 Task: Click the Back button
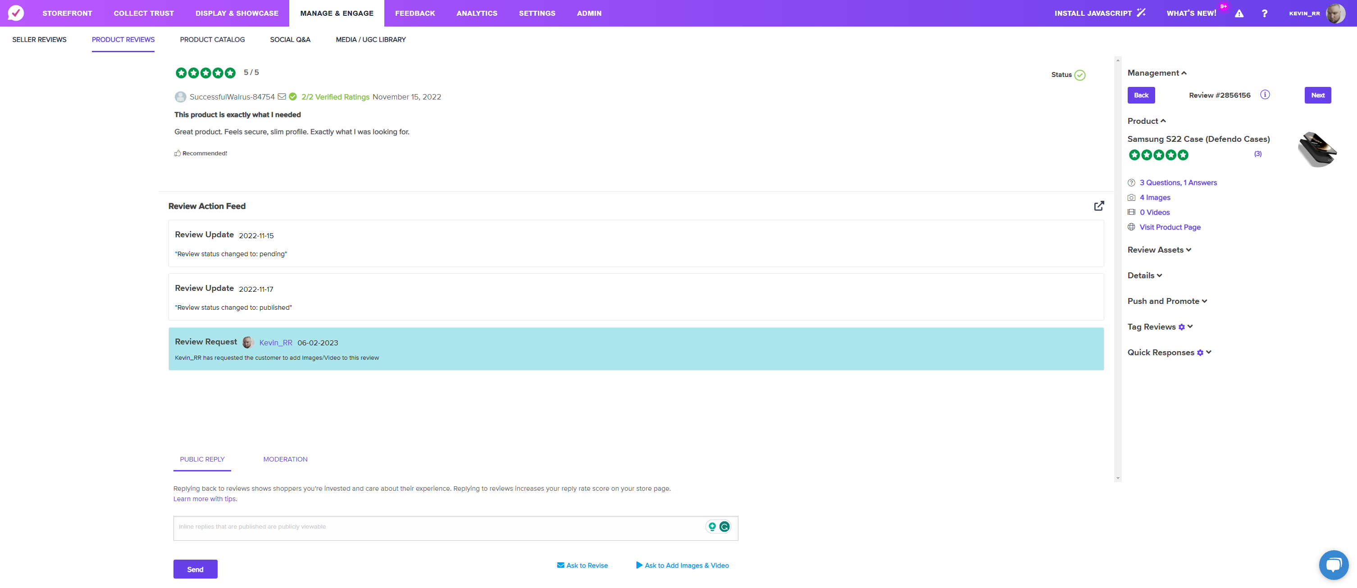coord(1141,95)
